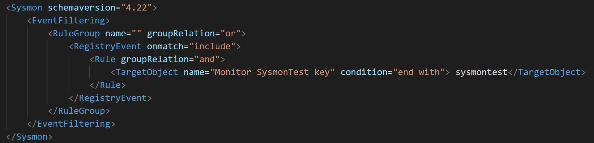
Task: Click the opening RegistryEvent tag name
Action: click(107, 46)
